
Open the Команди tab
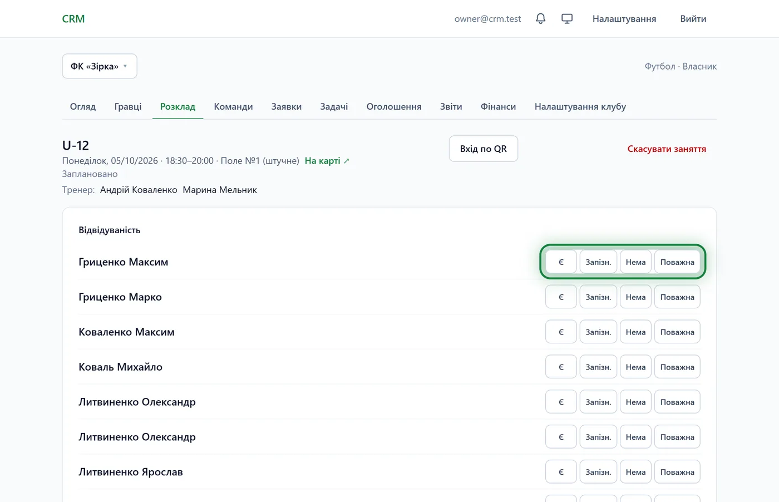(233, 106)
